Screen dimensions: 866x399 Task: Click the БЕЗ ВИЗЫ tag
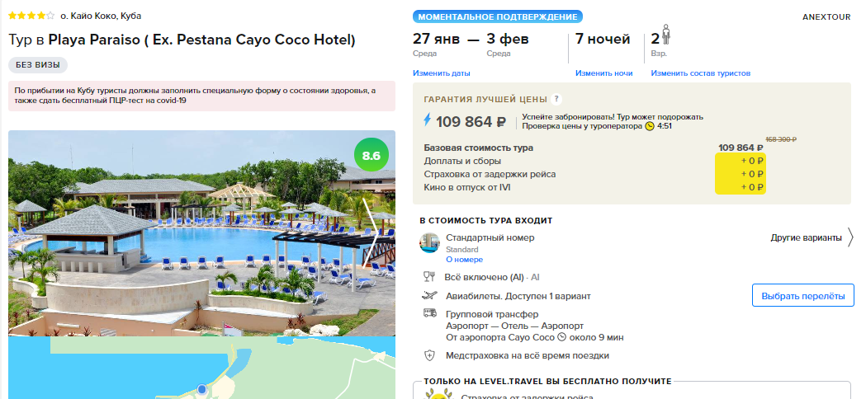pos(38,64)
